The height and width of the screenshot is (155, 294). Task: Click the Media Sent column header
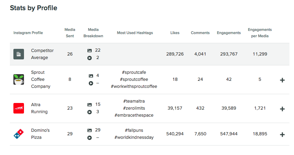[70, 33]
